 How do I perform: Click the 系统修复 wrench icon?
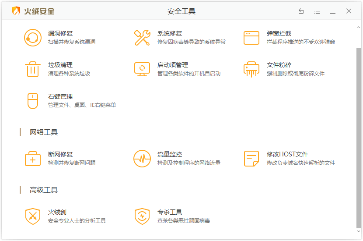(x=142, y=38)
